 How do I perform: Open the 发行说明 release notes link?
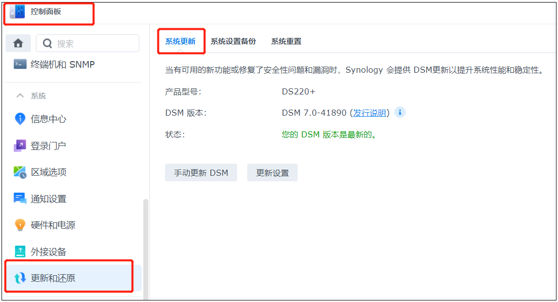[x=369, y=113]
